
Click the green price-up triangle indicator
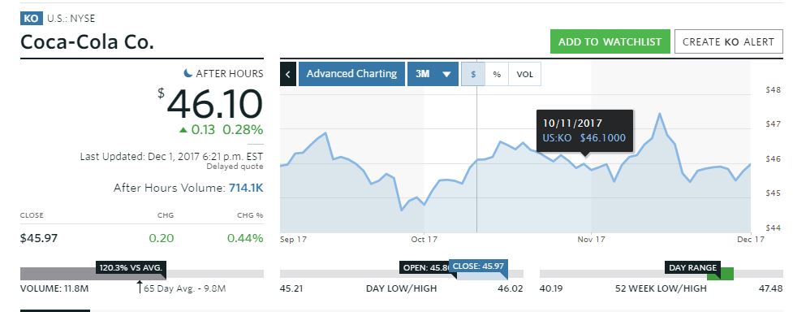(x=183, y=130)
